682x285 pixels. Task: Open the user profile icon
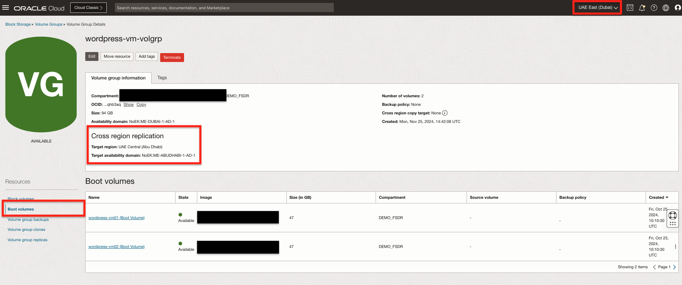678,7
